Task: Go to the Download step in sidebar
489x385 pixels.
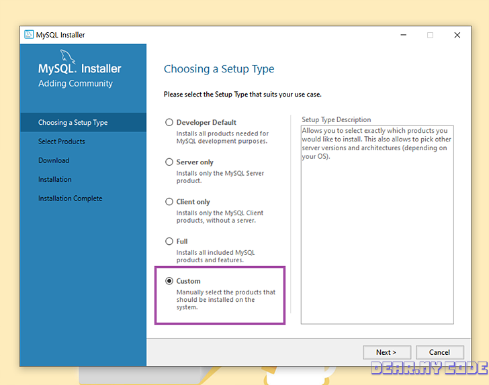Action: [x=54, y=160]
